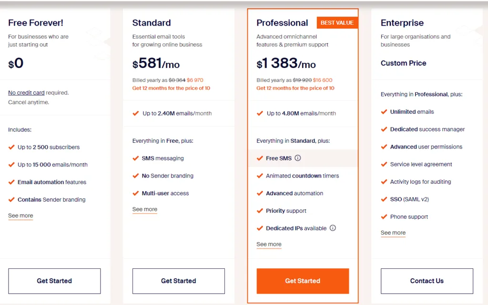Expand See more under Professional plan
The height and width of the screenshot is (305, 488).
pos(269,245)
